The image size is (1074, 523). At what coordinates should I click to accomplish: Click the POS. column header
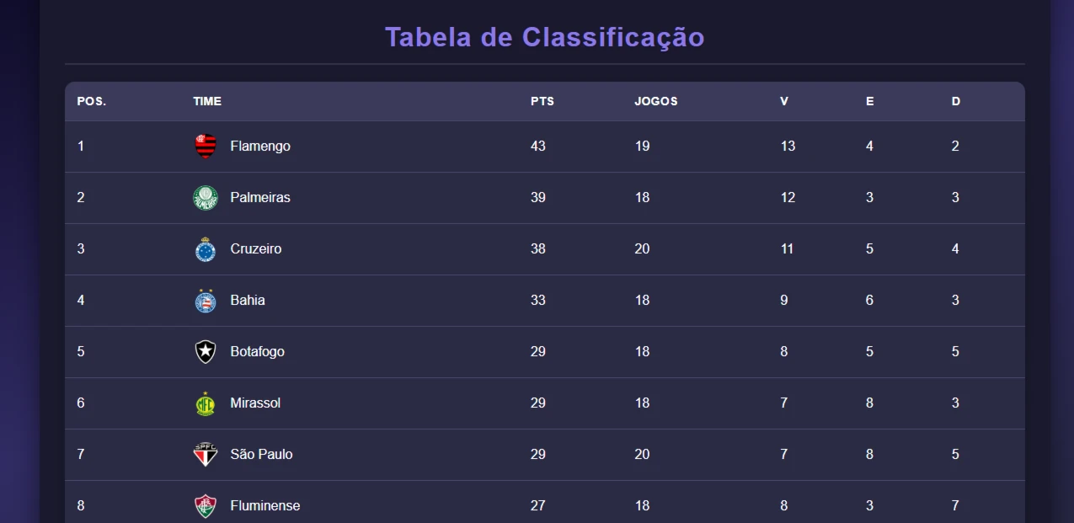(x=92, y=101)
